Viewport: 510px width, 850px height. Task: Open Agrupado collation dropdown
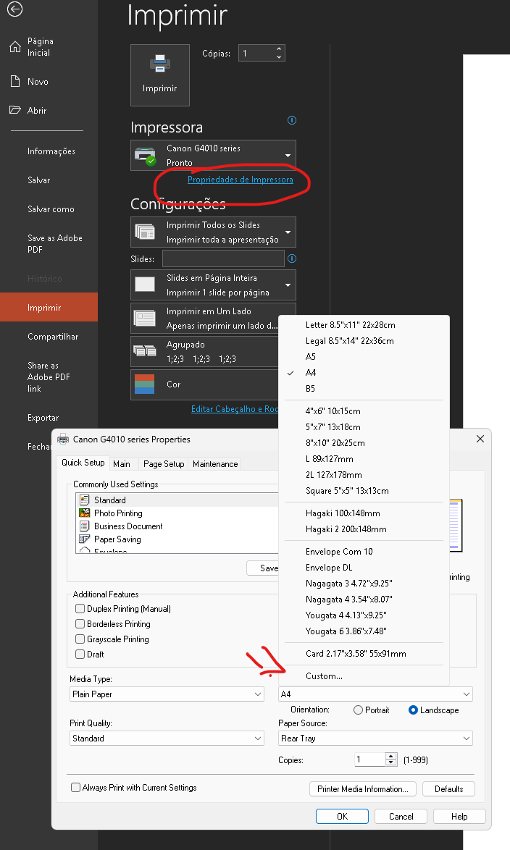(x=205, y=351)
